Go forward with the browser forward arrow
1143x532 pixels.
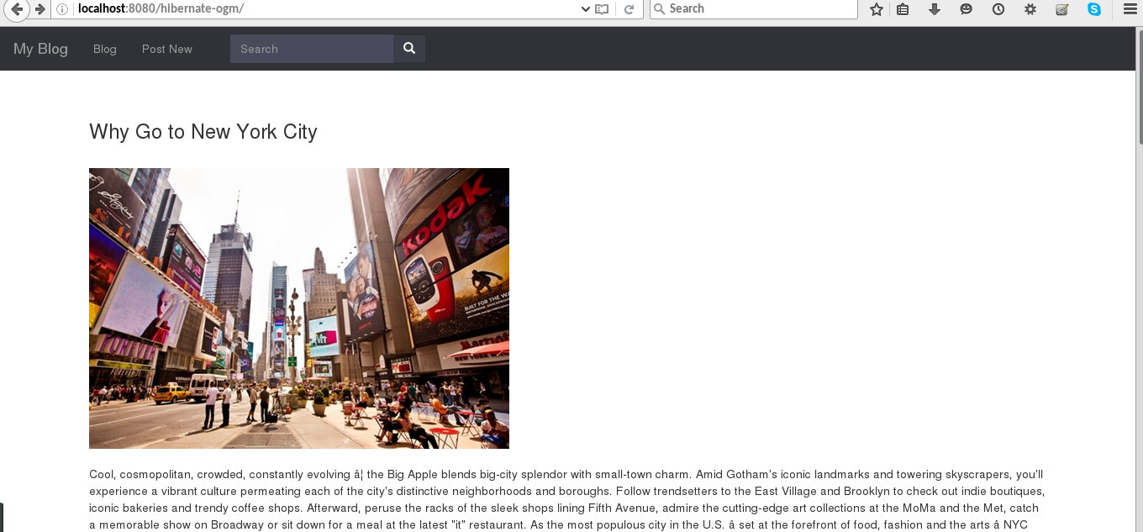(x=40, y=9)
